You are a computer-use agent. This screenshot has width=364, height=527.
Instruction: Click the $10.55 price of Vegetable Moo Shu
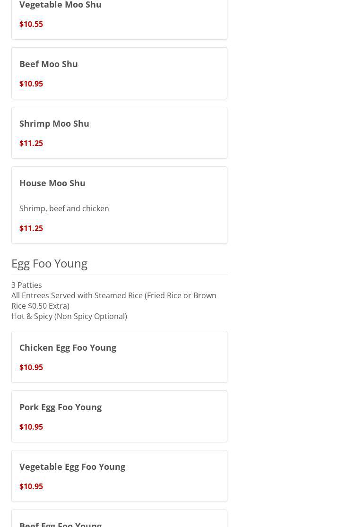click(31, 24)
